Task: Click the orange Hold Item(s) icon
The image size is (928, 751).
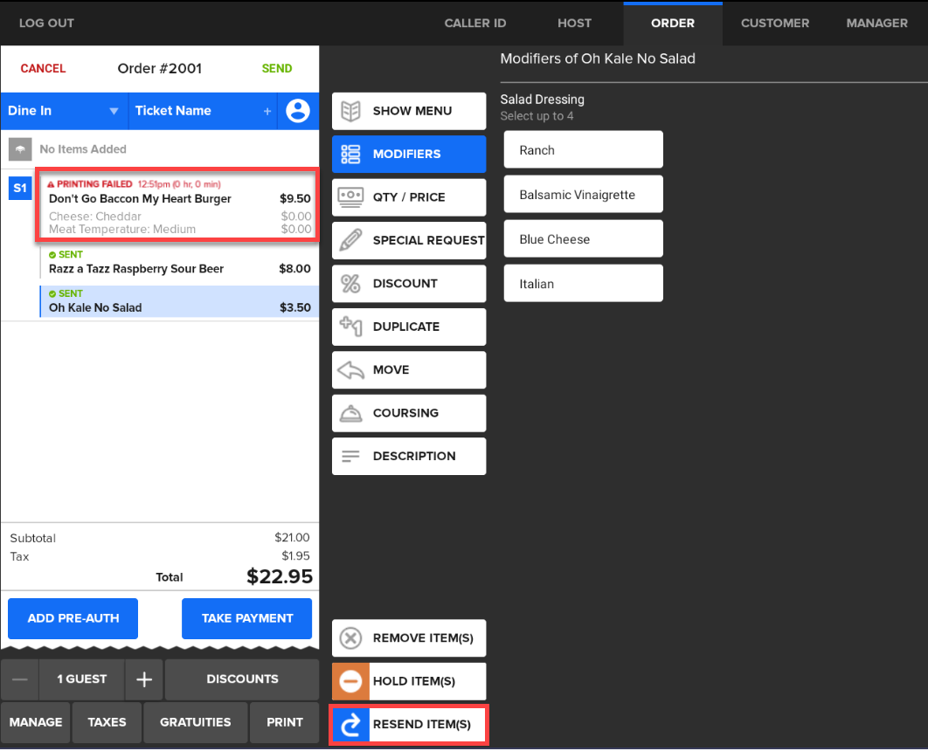Action: pos(350,681)
